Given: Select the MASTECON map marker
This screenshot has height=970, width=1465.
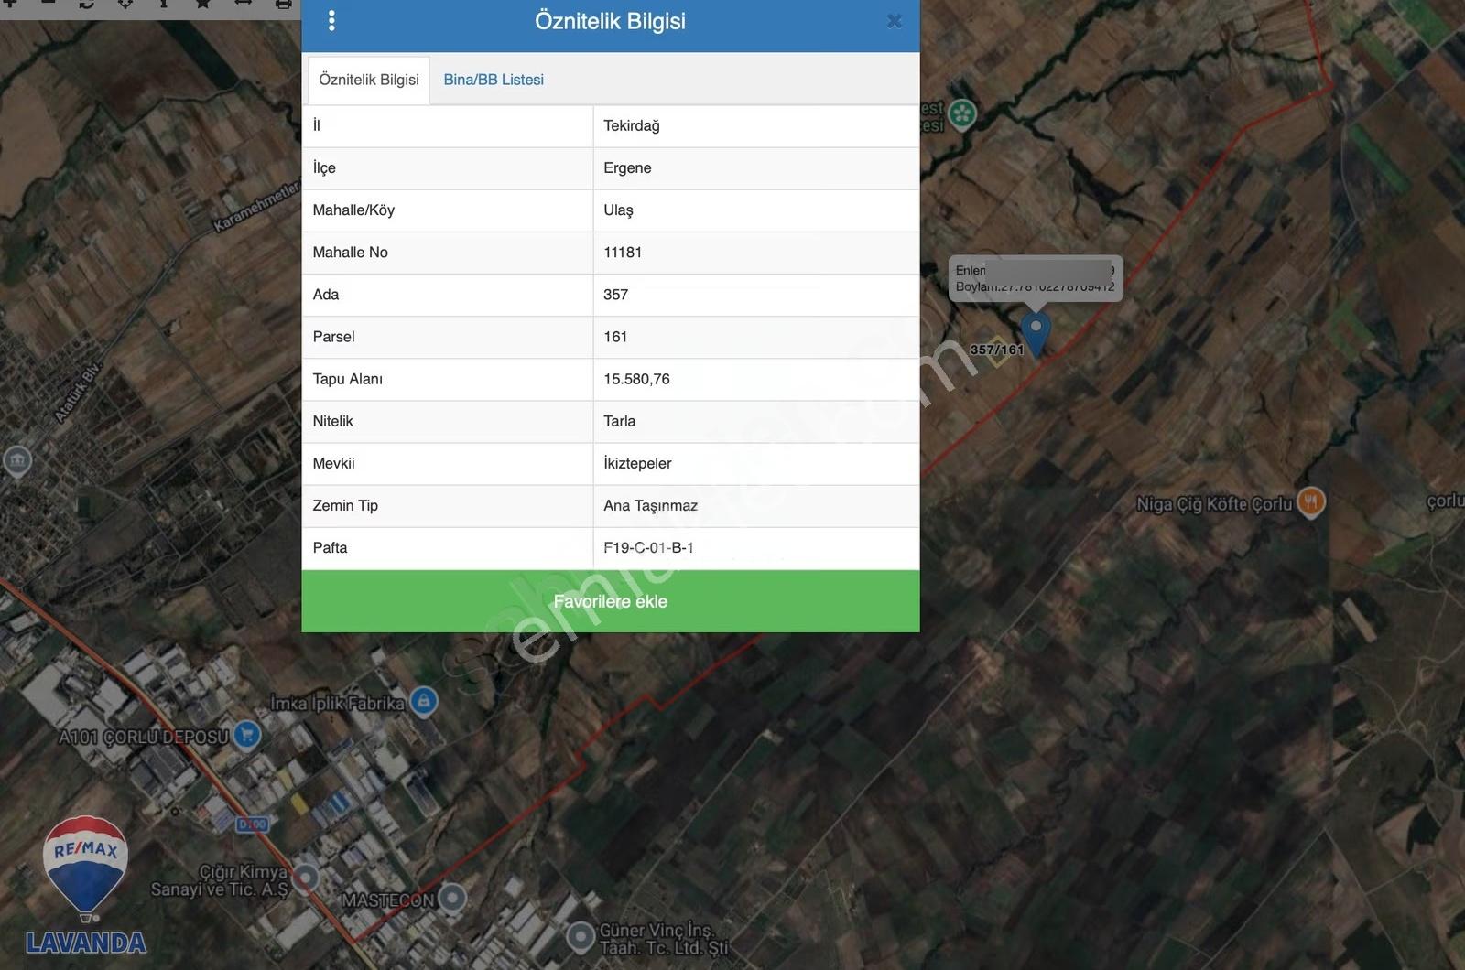Looking at the screenshot, I should tap(452, 898).
